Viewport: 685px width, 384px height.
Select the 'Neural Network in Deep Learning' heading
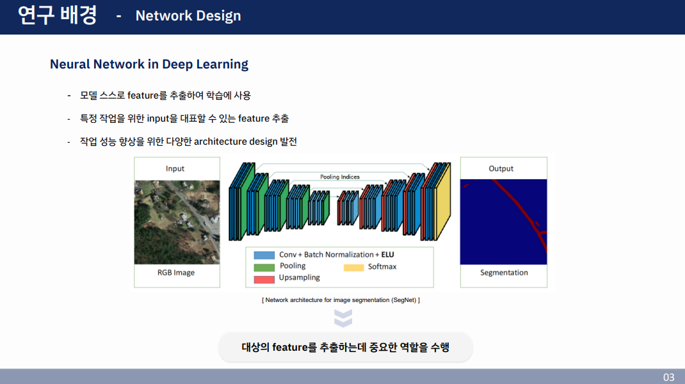pyautogui.click(x=149, y=64)
